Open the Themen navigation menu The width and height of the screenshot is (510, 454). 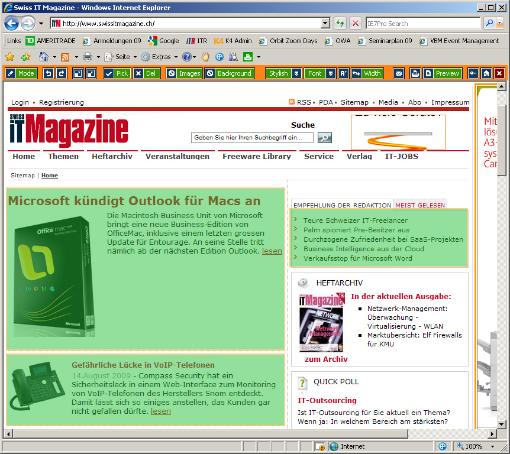pyautogui.click(x=63, y=156)
